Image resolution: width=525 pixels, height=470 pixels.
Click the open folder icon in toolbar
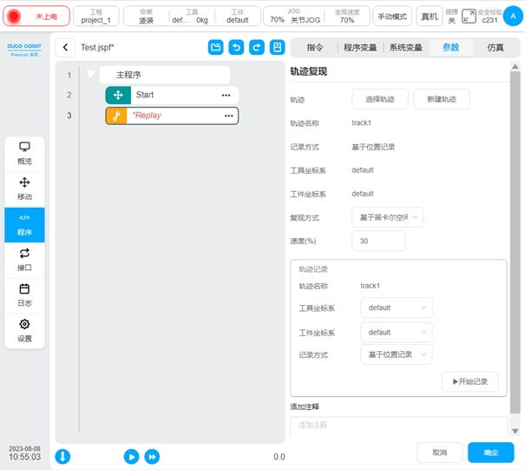[215, 48]
